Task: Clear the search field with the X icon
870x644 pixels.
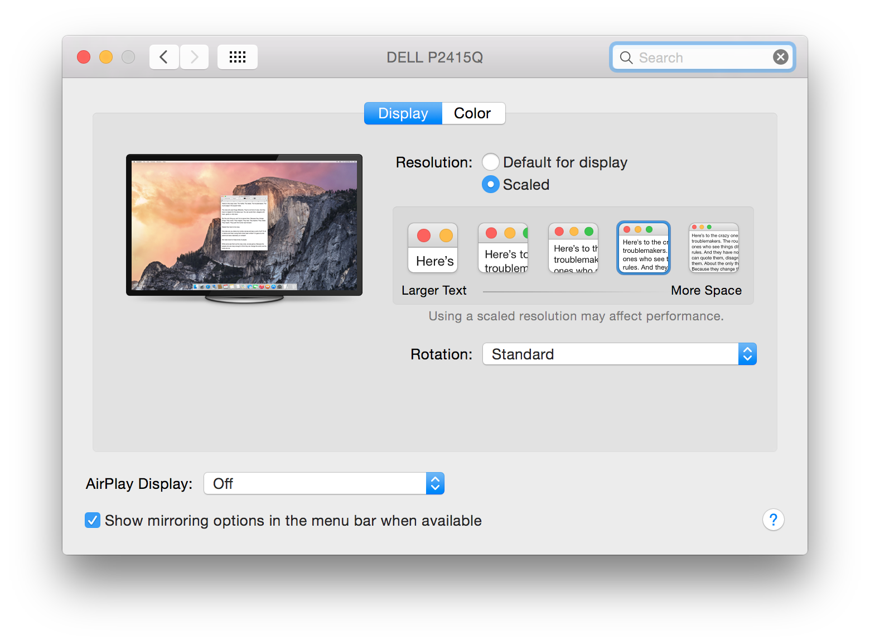Action: (x=781, y=57)
